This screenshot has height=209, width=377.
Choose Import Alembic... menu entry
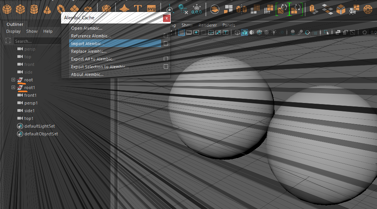pyautogui.click(x=115, y=44)
